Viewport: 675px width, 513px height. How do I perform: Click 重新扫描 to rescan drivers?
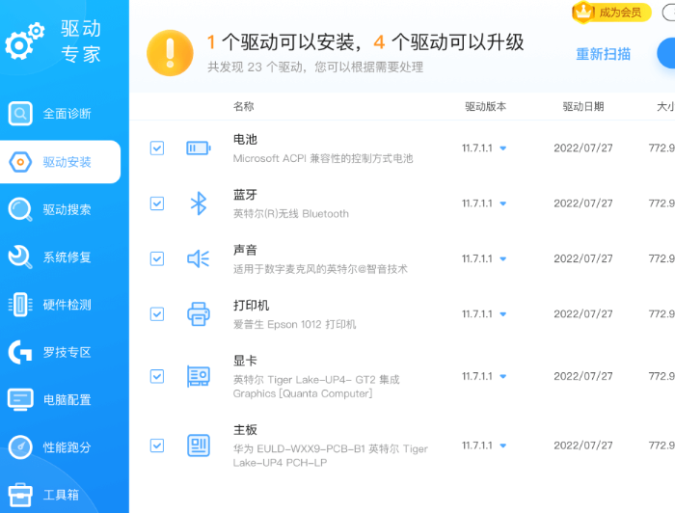click(604, 54)
